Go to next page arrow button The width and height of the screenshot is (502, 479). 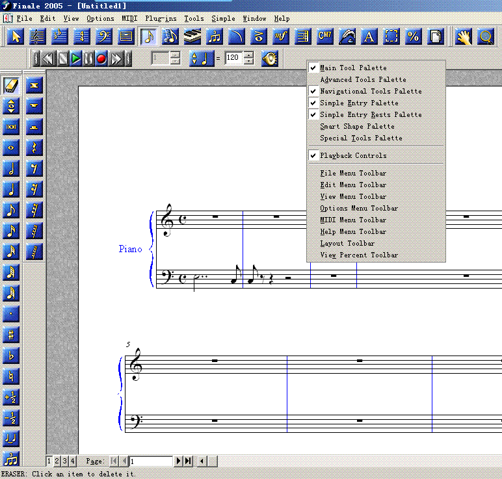point(179,461)
